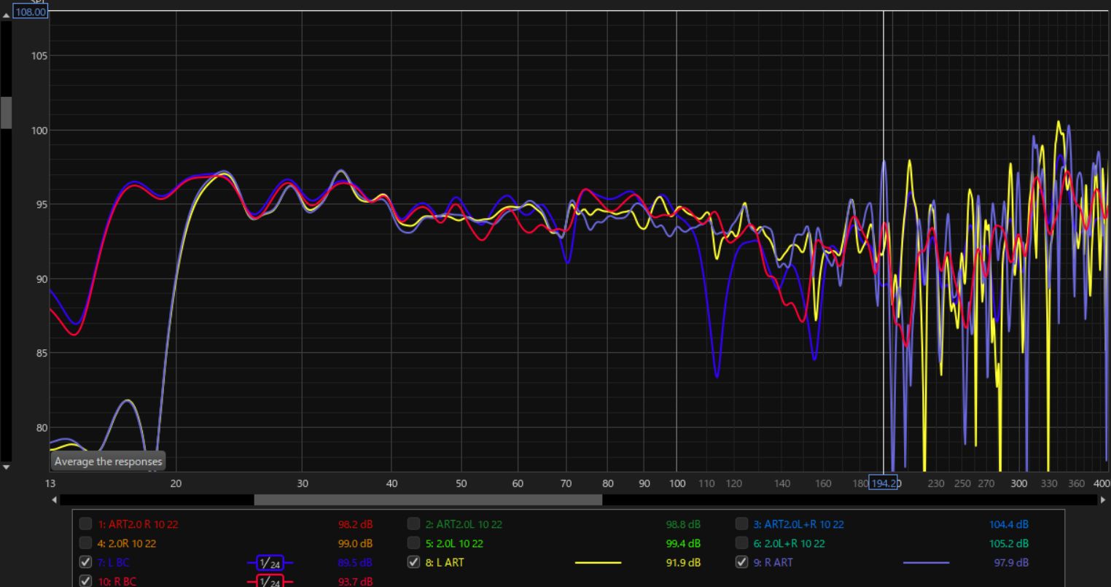The width and height of the screenshot is (1111, 587).
Task: Click the purple line sample for R ART
Action: click(x=926, y=563)
